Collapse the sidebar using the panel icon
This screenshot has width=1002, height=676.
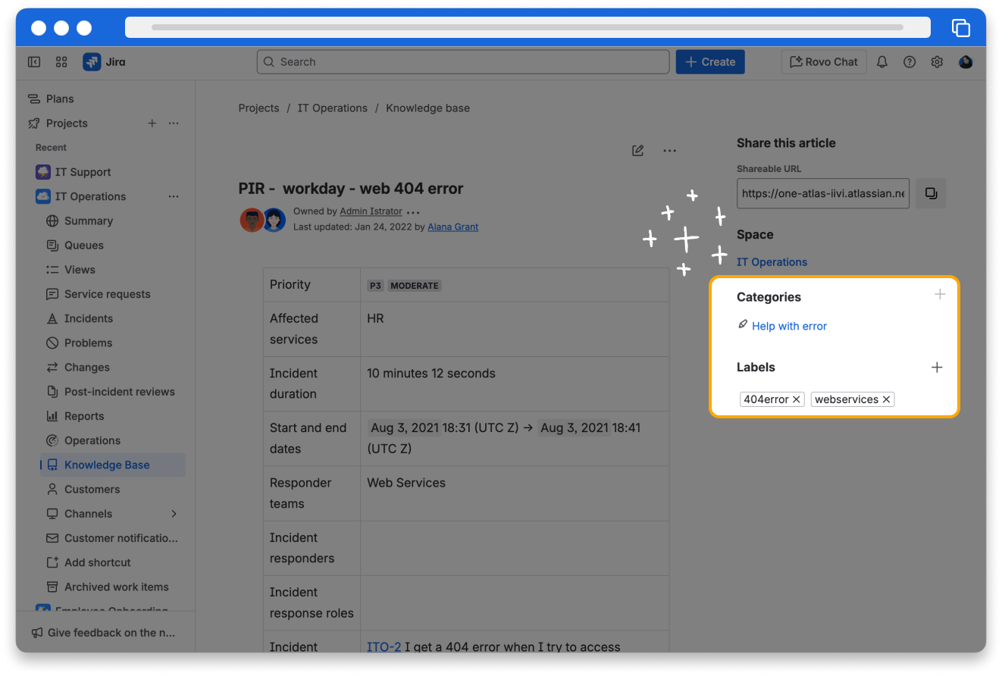pyautogui.click(x=34, y=62)
